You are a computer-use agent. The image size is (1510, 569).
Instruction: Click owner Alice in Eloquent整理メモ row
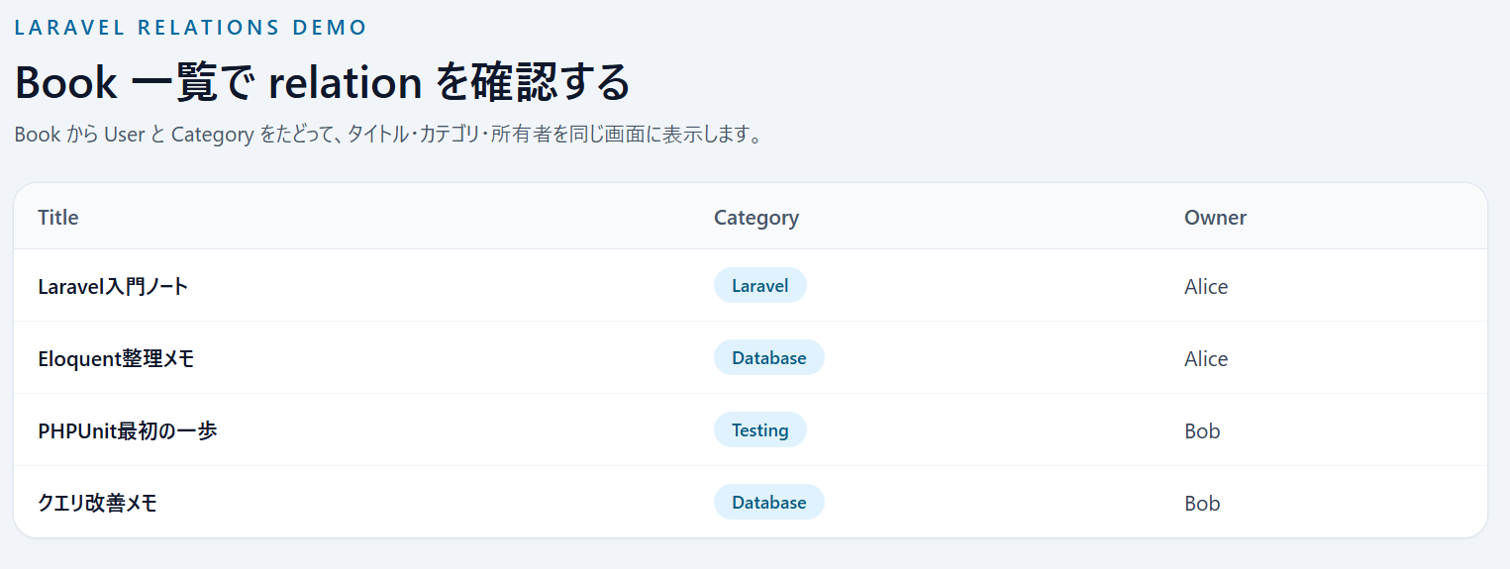click(x=1206, y=359)
